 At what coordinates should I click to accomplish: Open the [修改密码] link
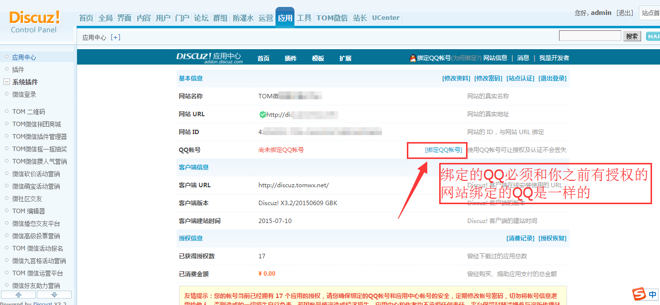click(x=488, y=78)
